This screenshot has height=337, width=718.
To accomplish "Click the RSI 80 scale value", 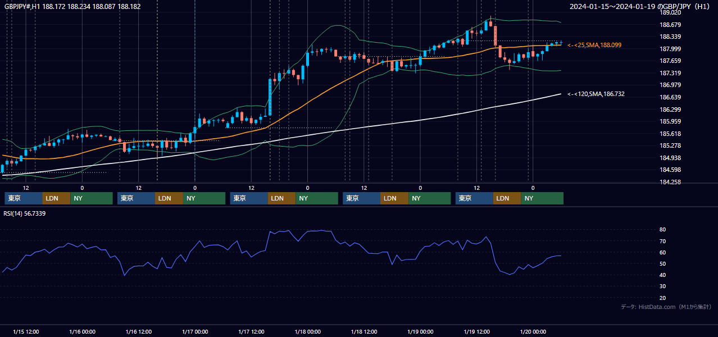I will coord(662,230).
